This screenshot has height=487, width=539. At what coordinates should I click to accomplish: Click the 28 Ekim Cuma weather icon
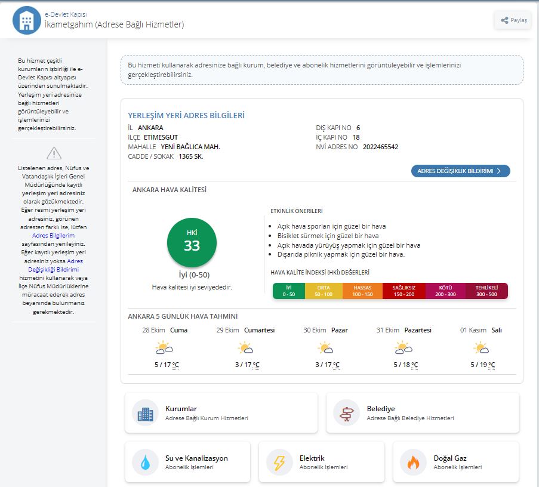click(164, 347)
